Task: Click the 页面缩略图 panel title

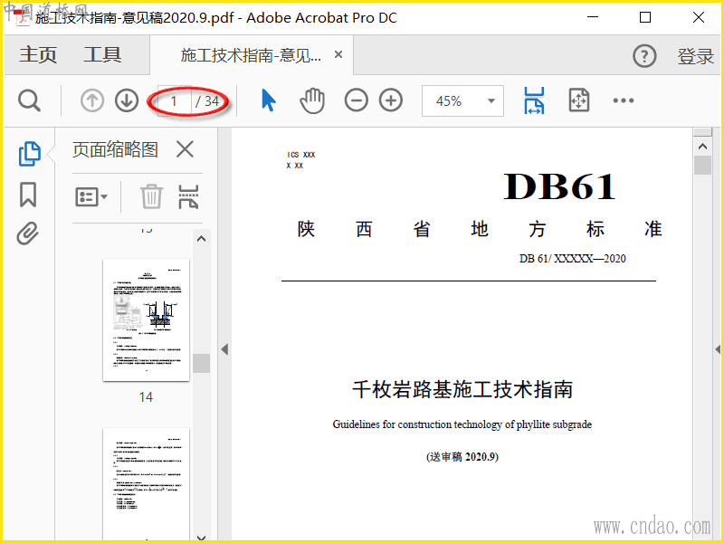Action: tap(116, 149)
